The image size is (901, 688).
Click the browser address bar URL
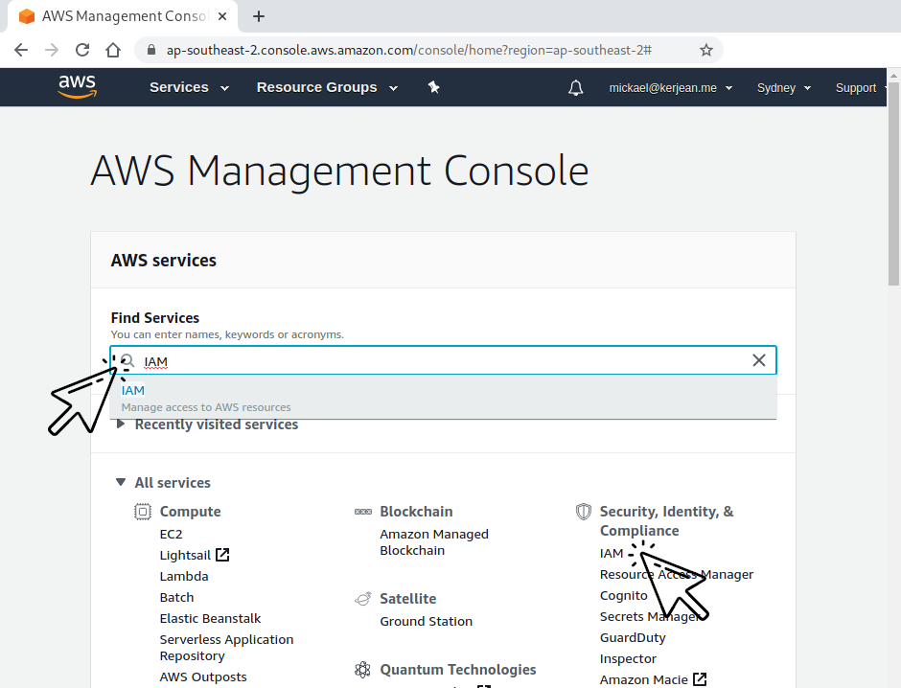pos(409,50)
